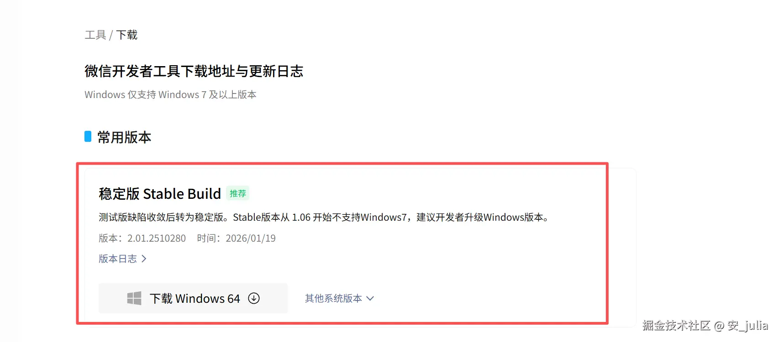
Task: Click the 掘金技术社区 watermark text
Action: point(677,326)
